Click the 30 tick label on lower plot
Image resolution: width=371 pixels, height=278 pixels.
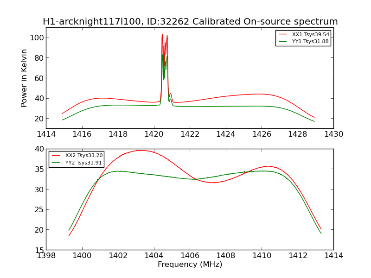(39, 190)
